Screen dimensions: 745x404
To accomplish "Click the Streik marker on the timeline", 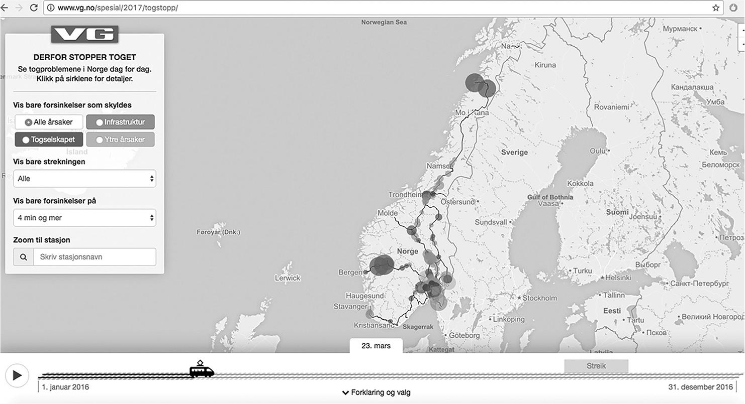I will pos(596,366).
